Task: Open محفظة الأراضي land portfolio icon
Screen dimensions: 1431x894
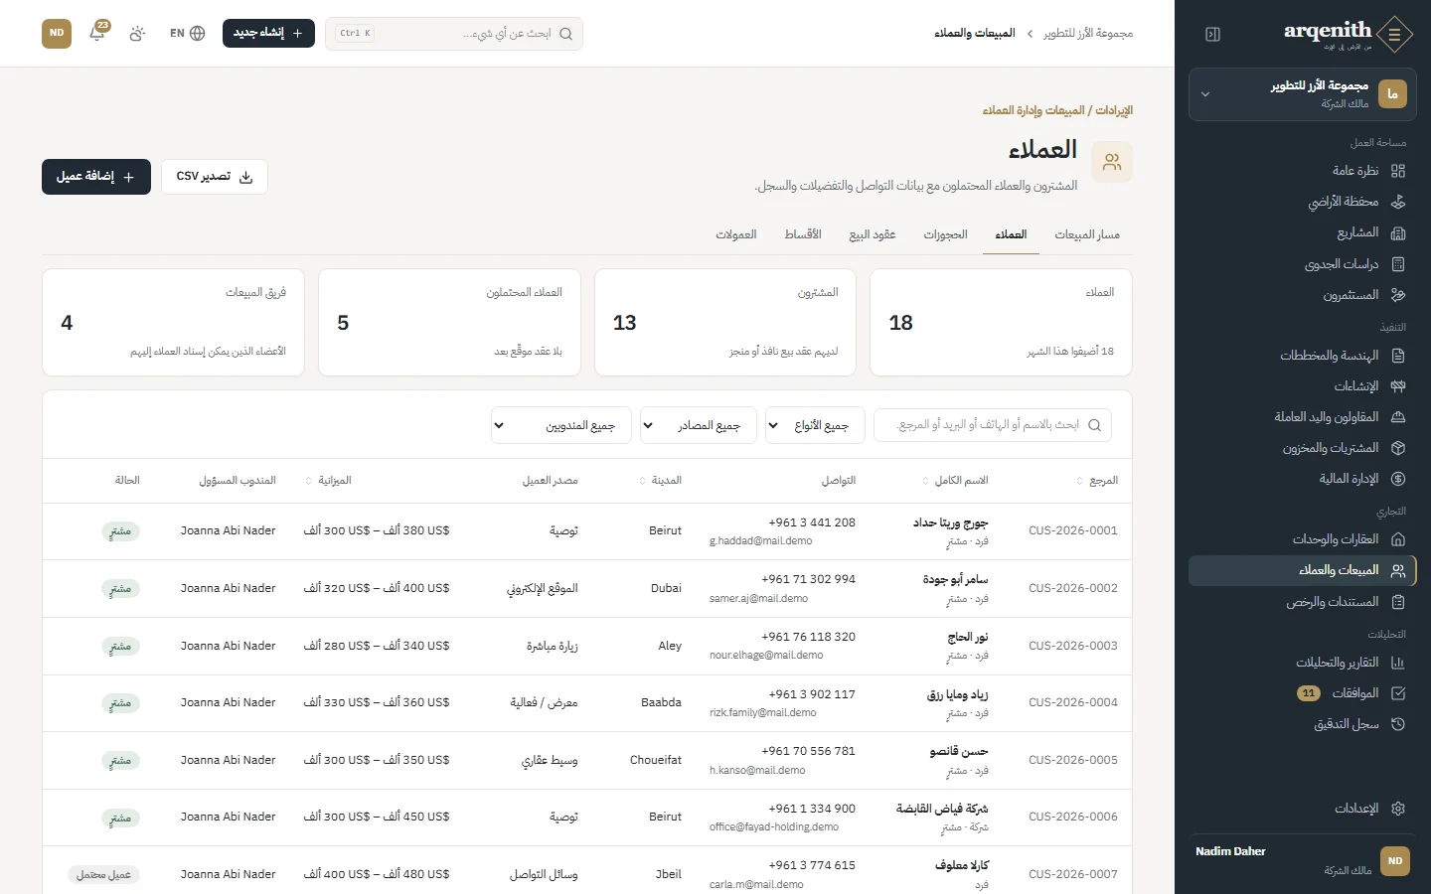Action: [1398, 202]
